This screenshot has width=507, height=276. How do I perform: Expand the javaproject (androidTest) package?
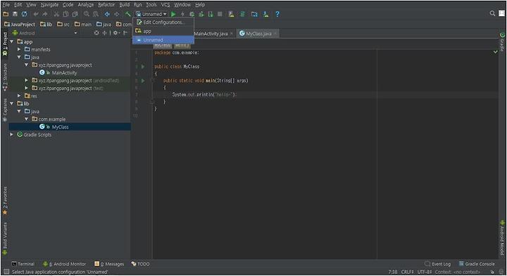(27, 80)
